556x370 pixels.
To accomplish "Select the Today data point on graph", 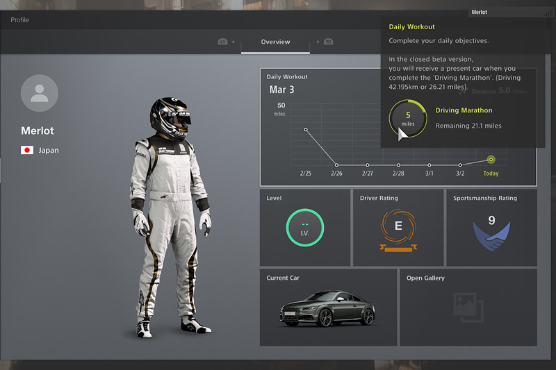I will (491, 159).
